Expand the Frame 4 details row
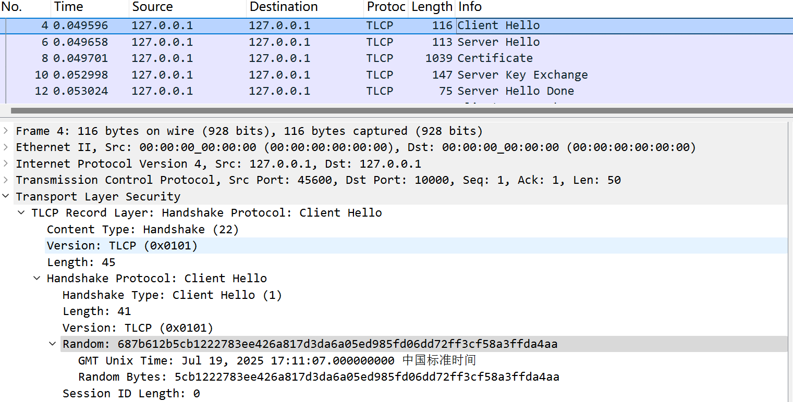Viewport: 793px width, 402px height. (5, 131)
